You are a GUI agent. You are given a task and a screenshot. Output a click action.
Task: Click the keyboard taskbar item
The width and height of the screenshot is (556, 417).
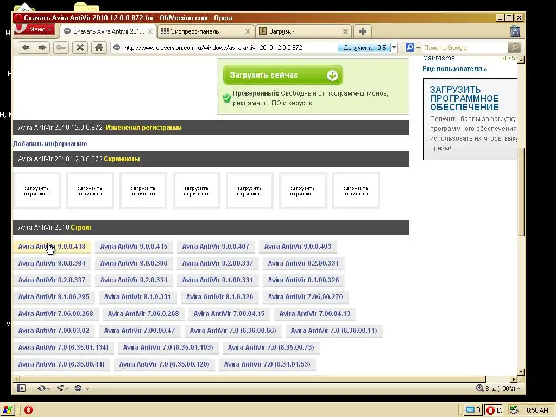pyautogui.click(x=473, y=410)
